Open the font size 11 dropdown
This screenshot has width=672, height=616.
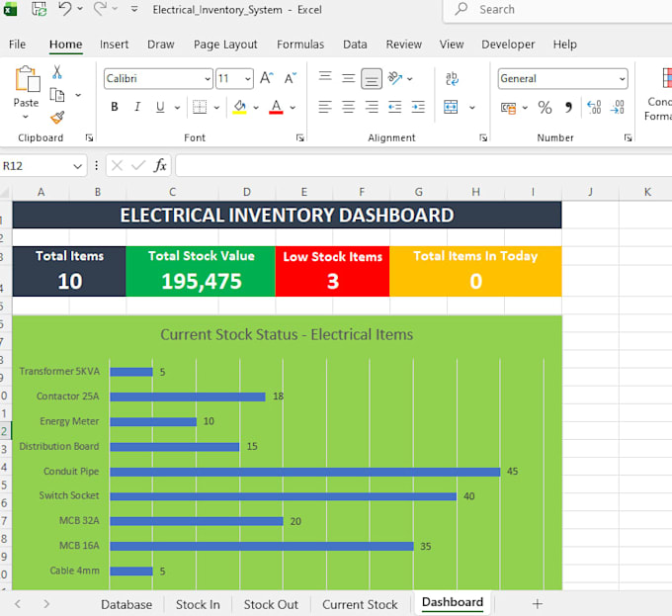[x=248, y=79]
